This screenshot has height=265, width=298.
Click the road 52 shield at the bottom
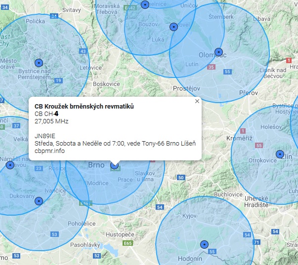[x=97, y=256]
